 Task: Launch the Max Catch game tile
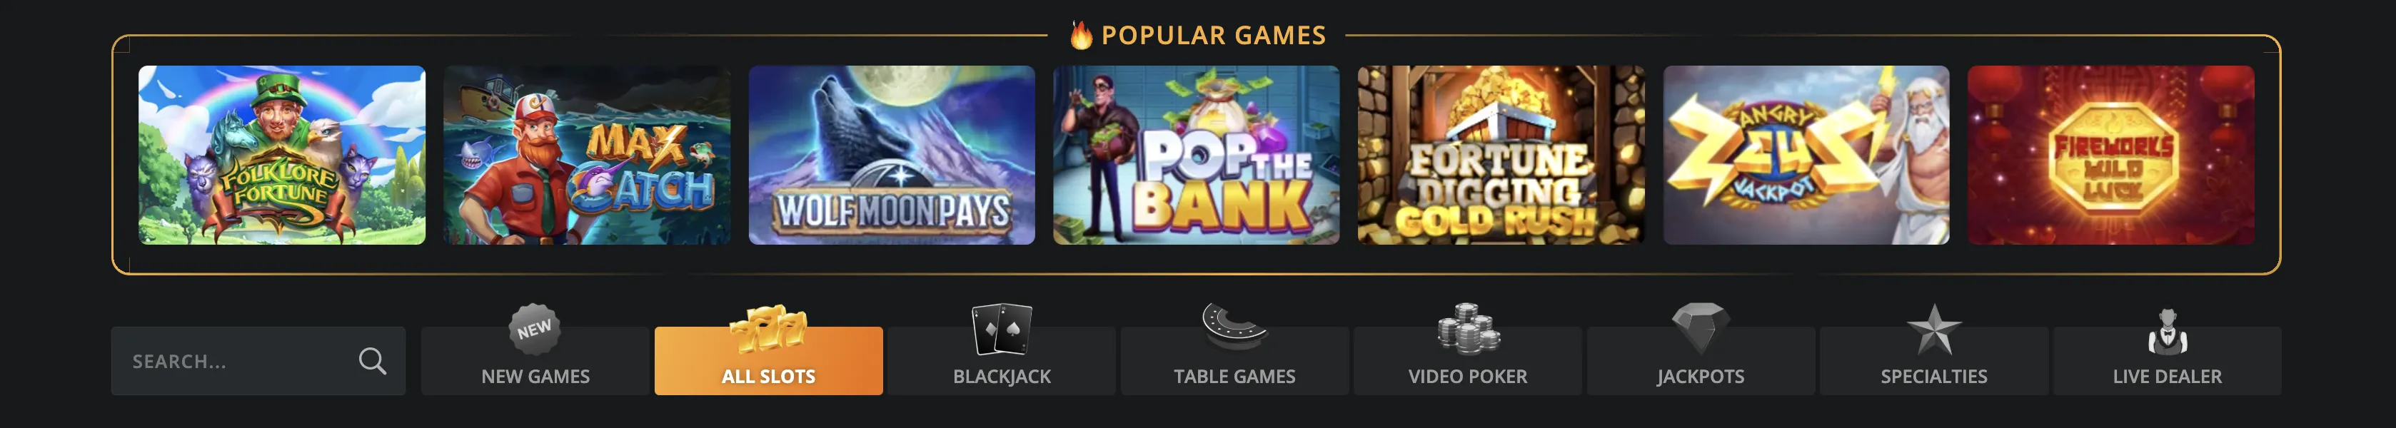tap(587, 155)
